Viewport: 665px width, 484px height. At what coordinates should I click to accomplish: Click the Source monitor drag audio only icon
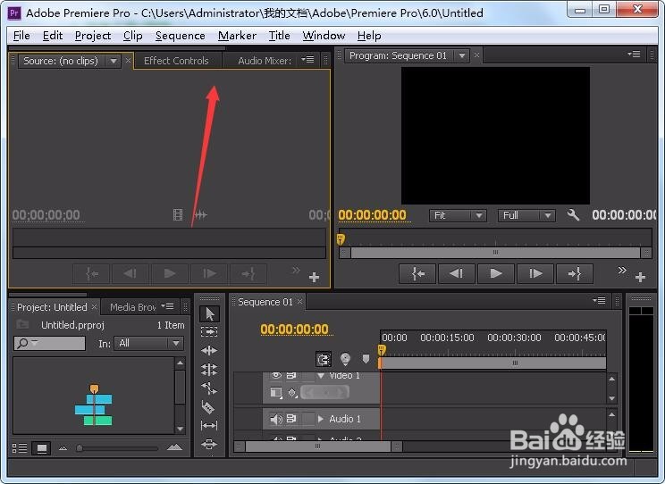pyautogui.click(x=201, y=215)
